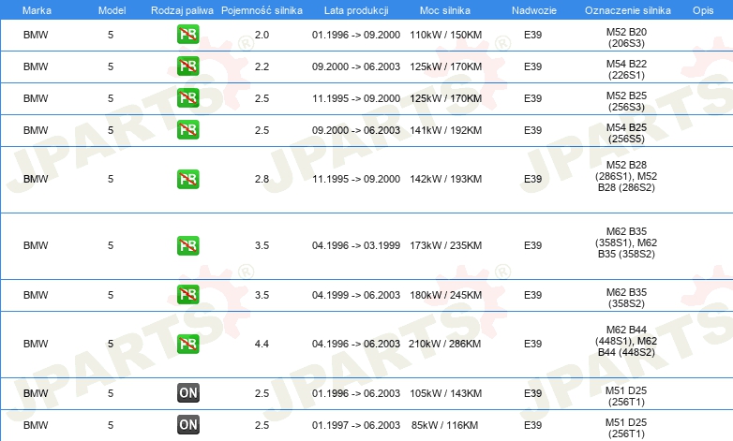This screenshot has height=441, width=733.
Task: Click the petrol fuel icon in the 180kW / 245KM row
Action: point(187,294)
